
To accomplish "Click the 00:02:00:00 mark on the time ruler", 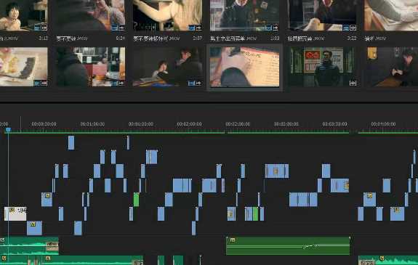I will click(x=189, y=124).
